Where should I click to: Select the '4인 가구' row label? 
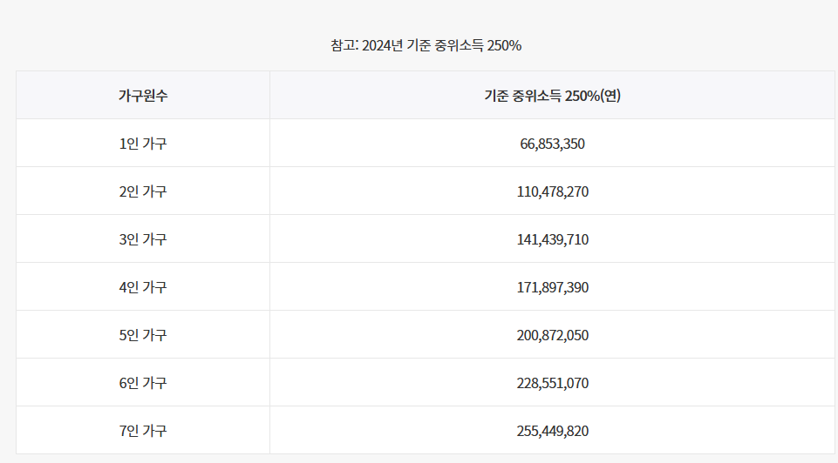[143, 287]
